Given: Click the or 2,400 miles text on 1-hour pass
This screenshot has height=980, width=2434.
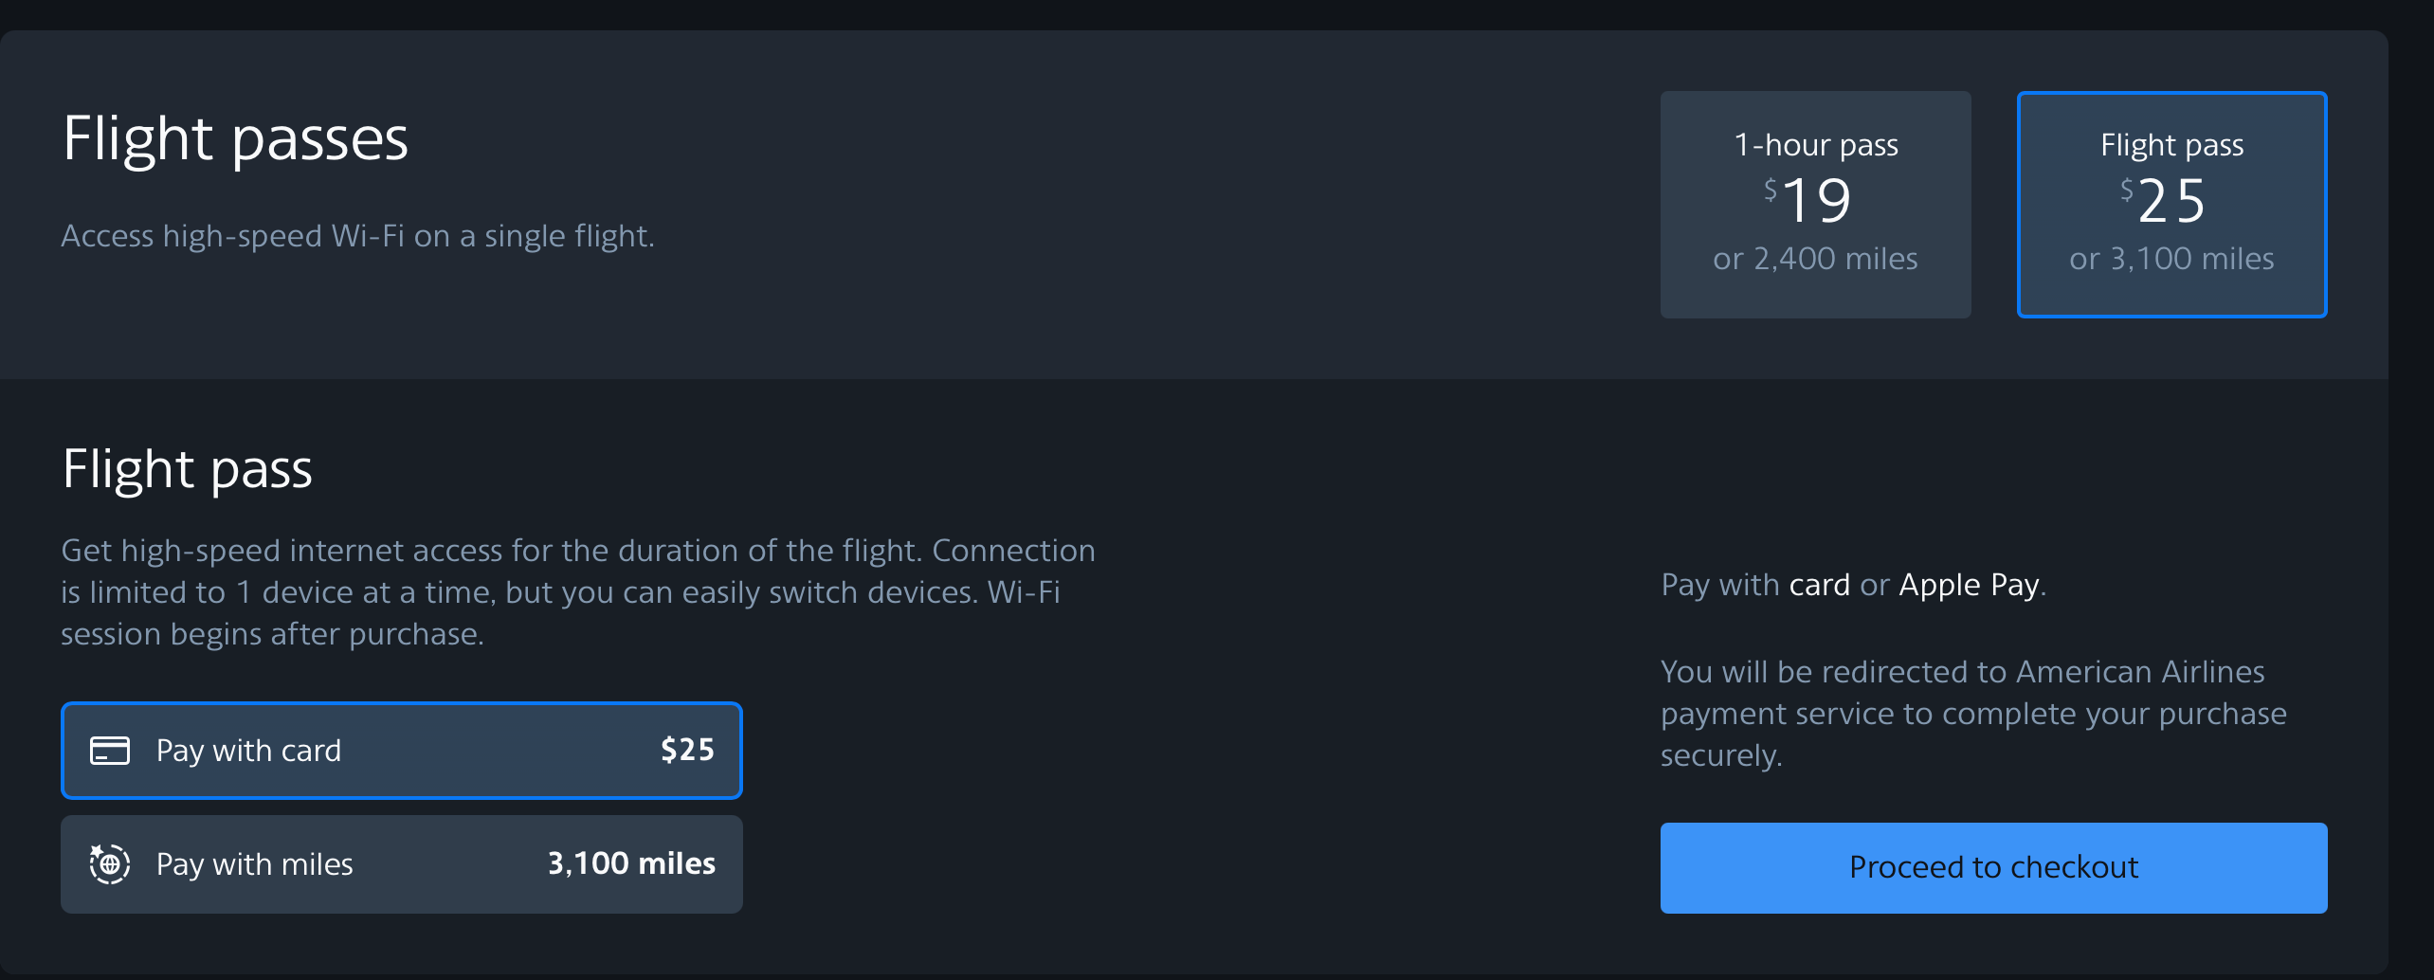Looking at the screenshot, I should pyautogui.click(x=1814, y=258).
